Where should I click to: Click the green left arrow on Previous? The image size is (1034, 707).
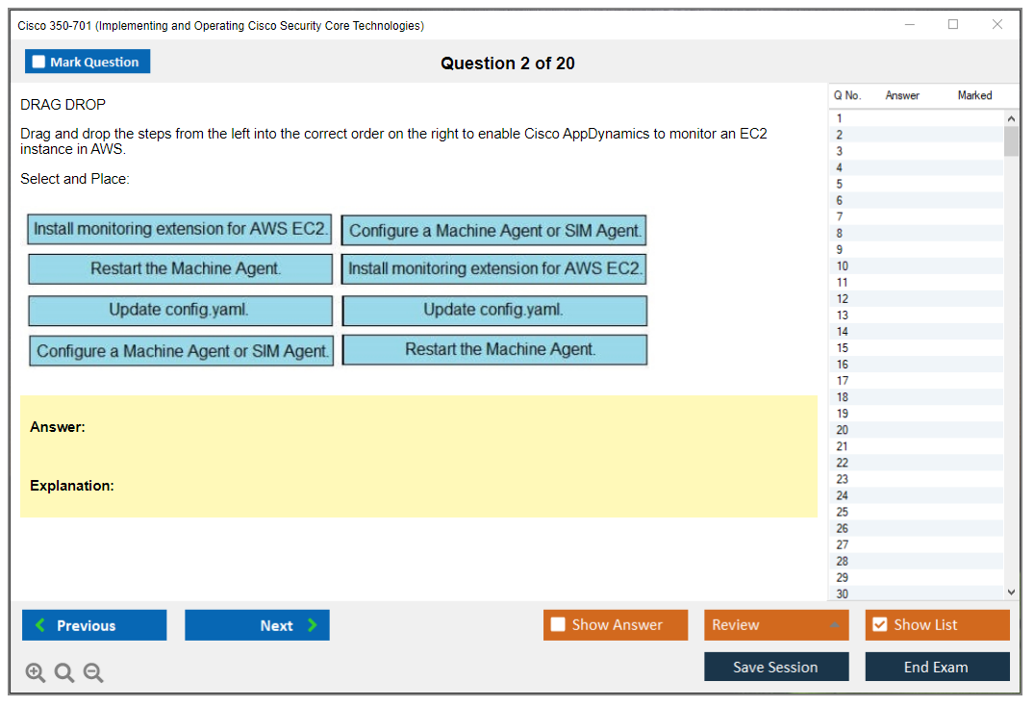pos(39,625)
